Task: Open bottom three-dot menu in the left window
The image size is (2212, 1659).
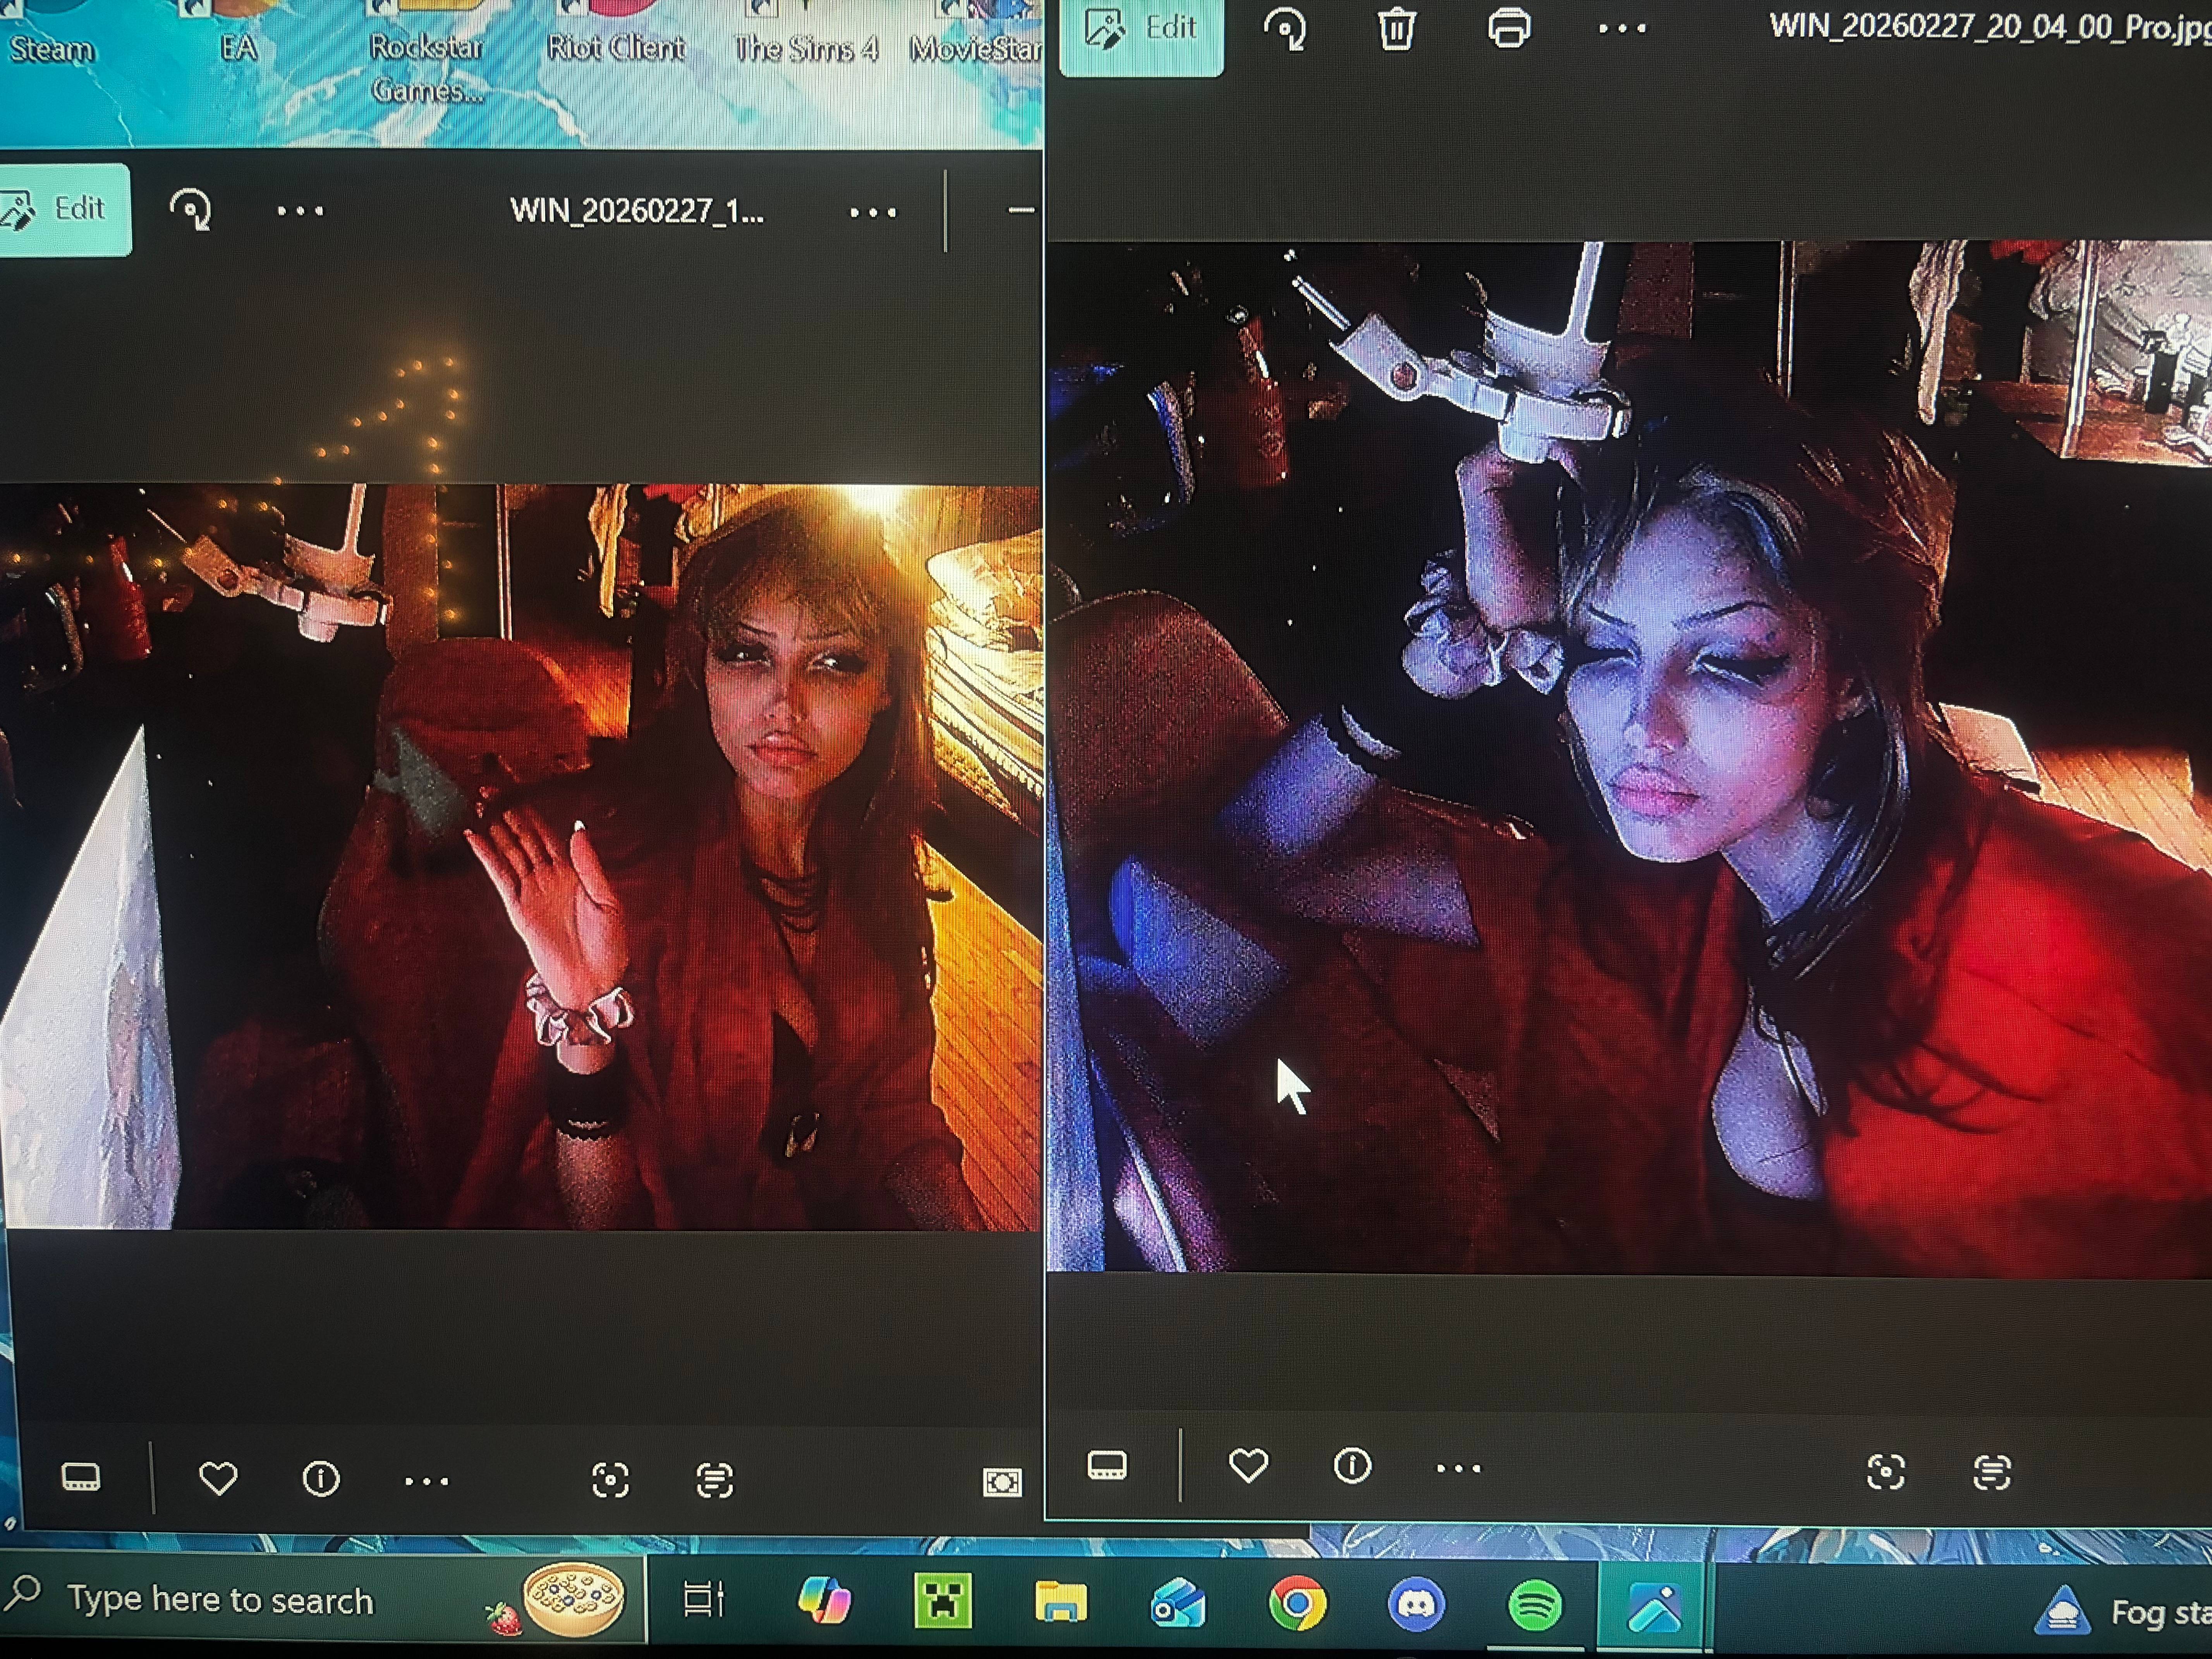Action: coord(427,1480)
